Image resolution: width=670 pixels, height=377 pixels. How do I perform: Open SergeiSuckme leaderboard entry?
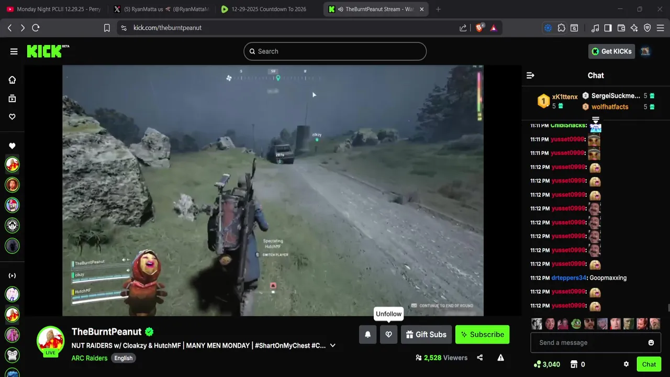(x=618, y=96)
